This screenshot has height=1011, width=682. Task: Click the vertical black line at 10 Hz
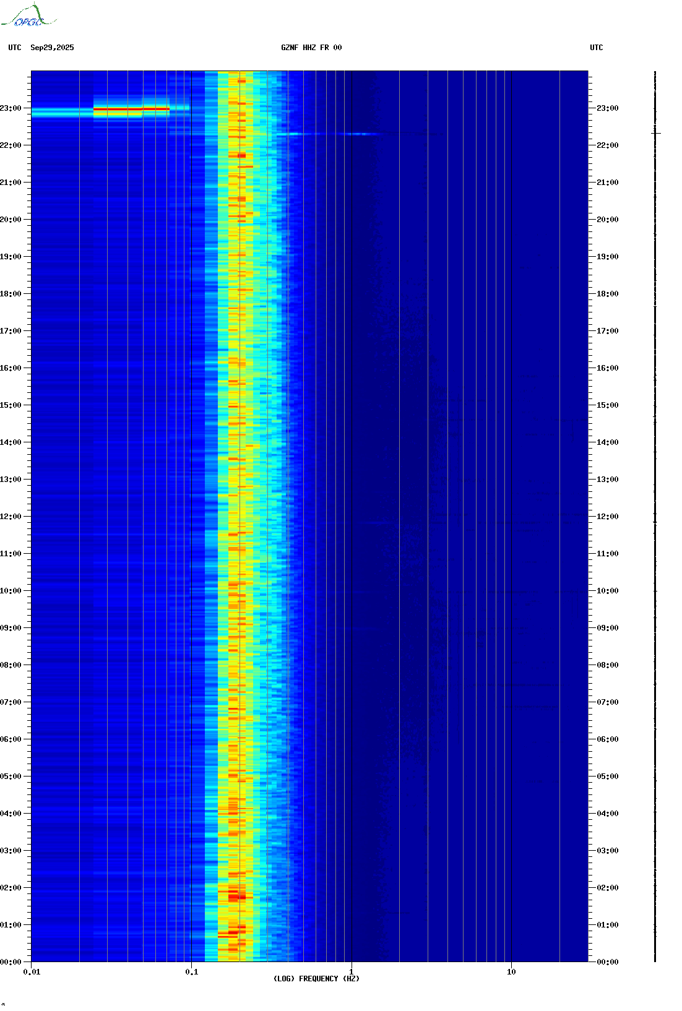(x=511, y=516)
